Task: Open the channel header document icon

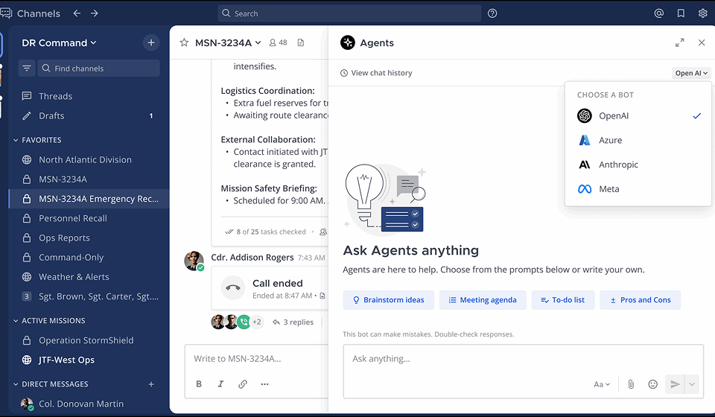Action: click(300, 42)
